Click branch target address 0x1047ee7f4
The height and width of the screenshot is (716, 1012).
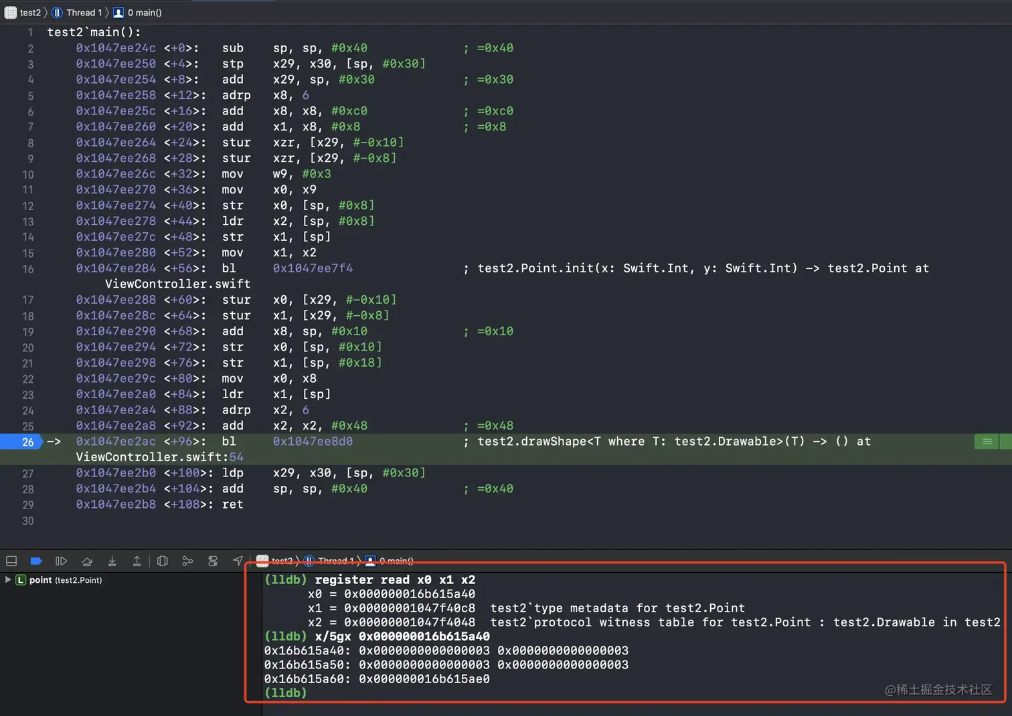click(313, 268)
